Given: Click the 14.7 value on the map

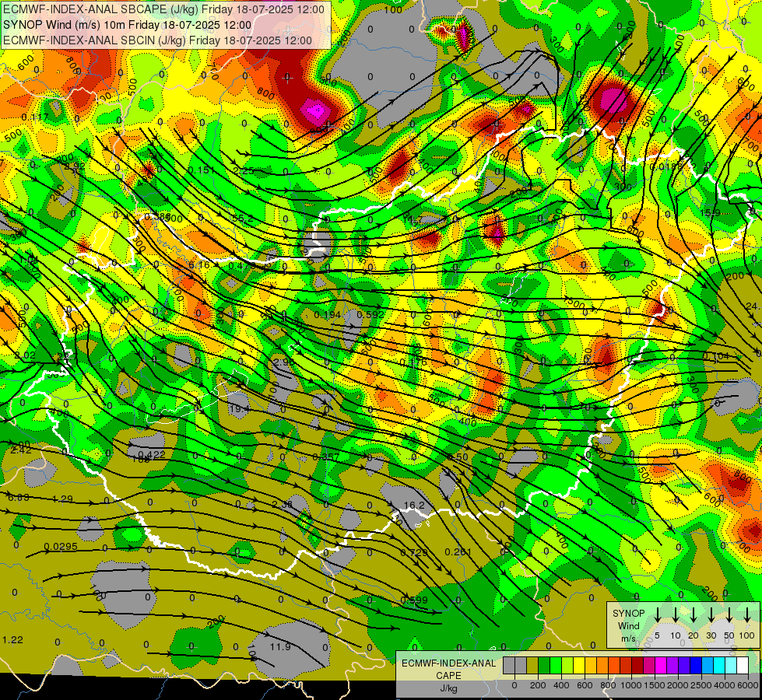Looking at the screenshot, I should pos(413,219).
